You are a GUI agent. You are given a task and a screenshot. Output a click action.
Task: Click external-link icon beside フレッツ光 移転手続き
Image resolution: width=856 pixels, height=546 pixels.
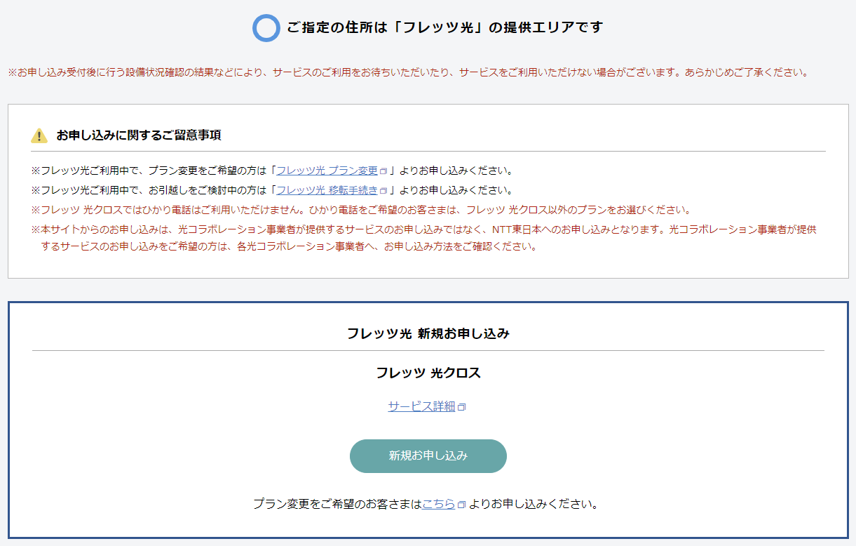383,190
